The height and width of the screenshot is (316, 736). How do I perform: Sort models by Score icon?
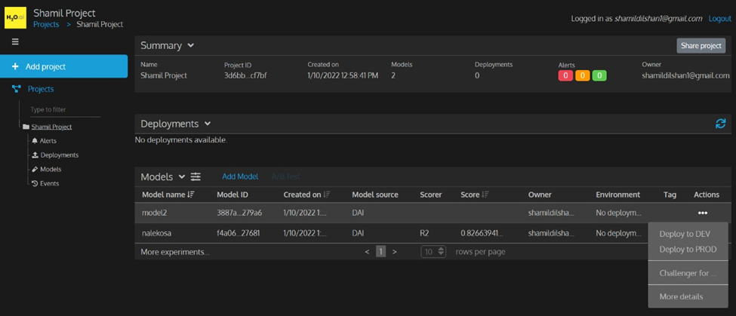pyautogui.click(x=485, y=195)
